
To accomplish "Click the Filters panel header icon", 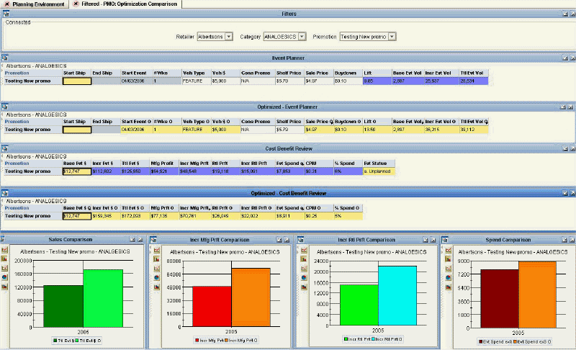I will tap(6, 14).
